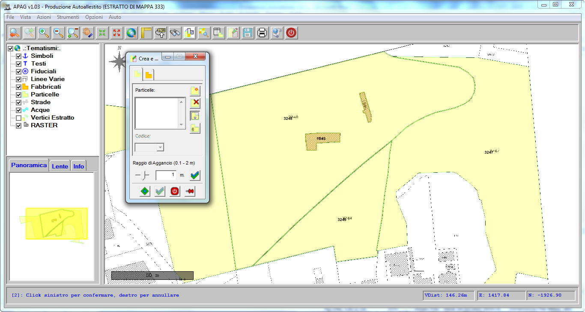Select the zoom window plus-minus tool

point(73,33)
